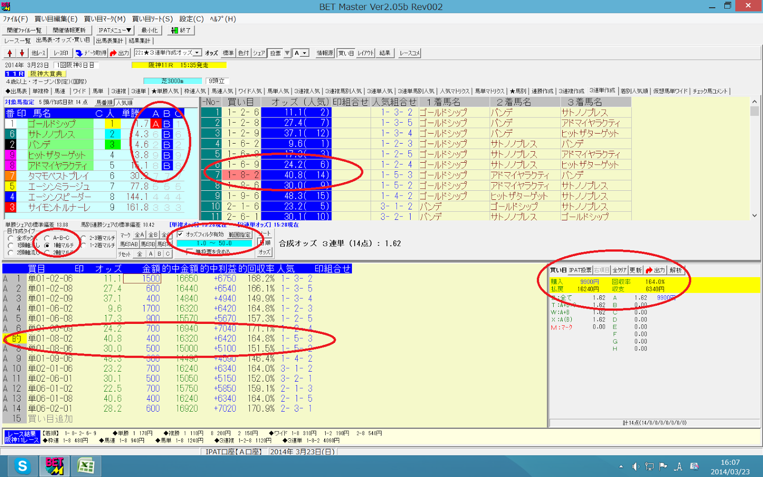Click the BET Master title bar app icon

[6, 6]
